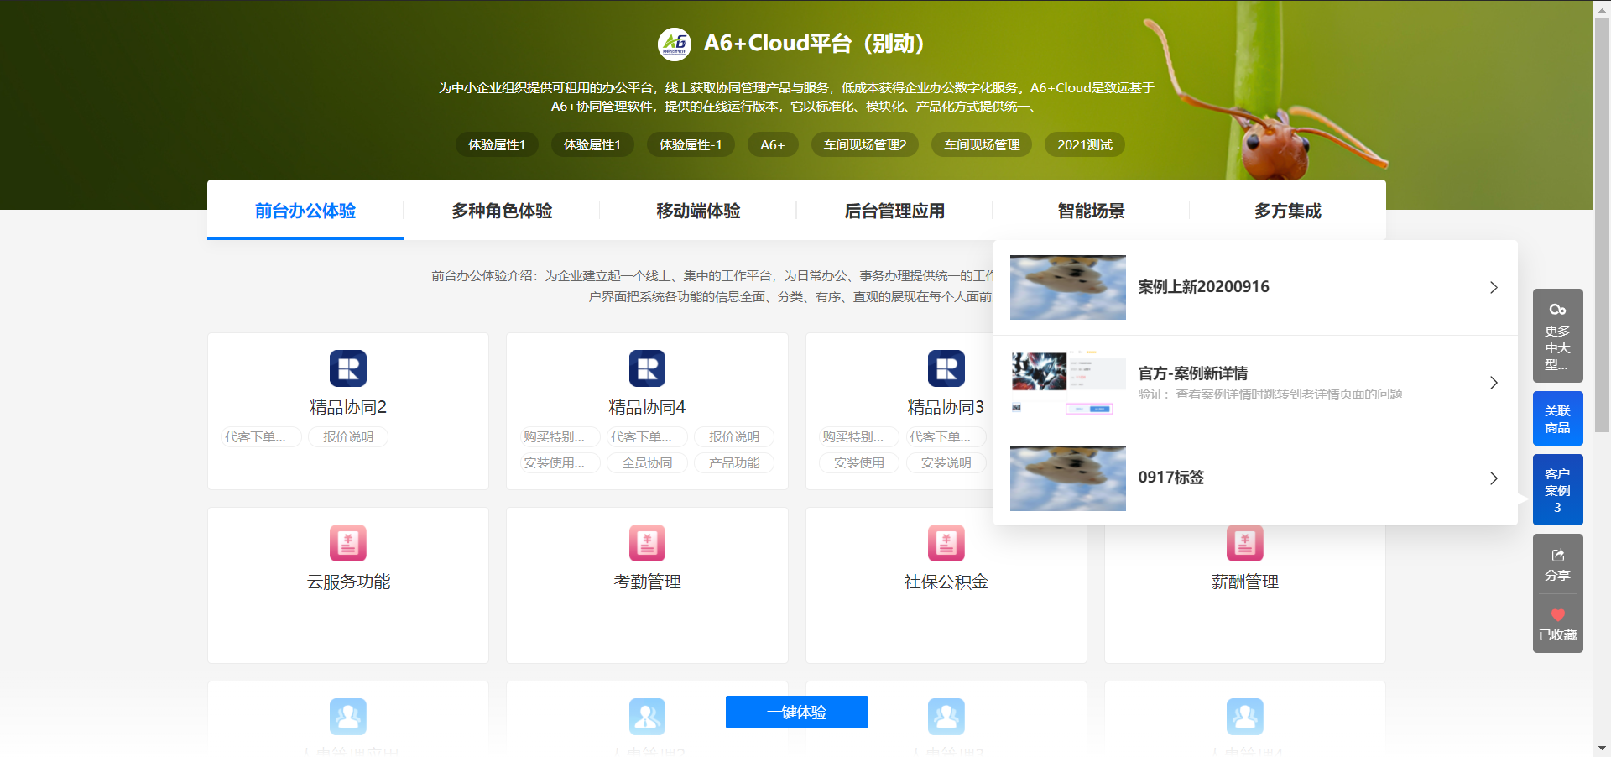
Task: Select the 车间现场管理2 tag
Action: 865,145
